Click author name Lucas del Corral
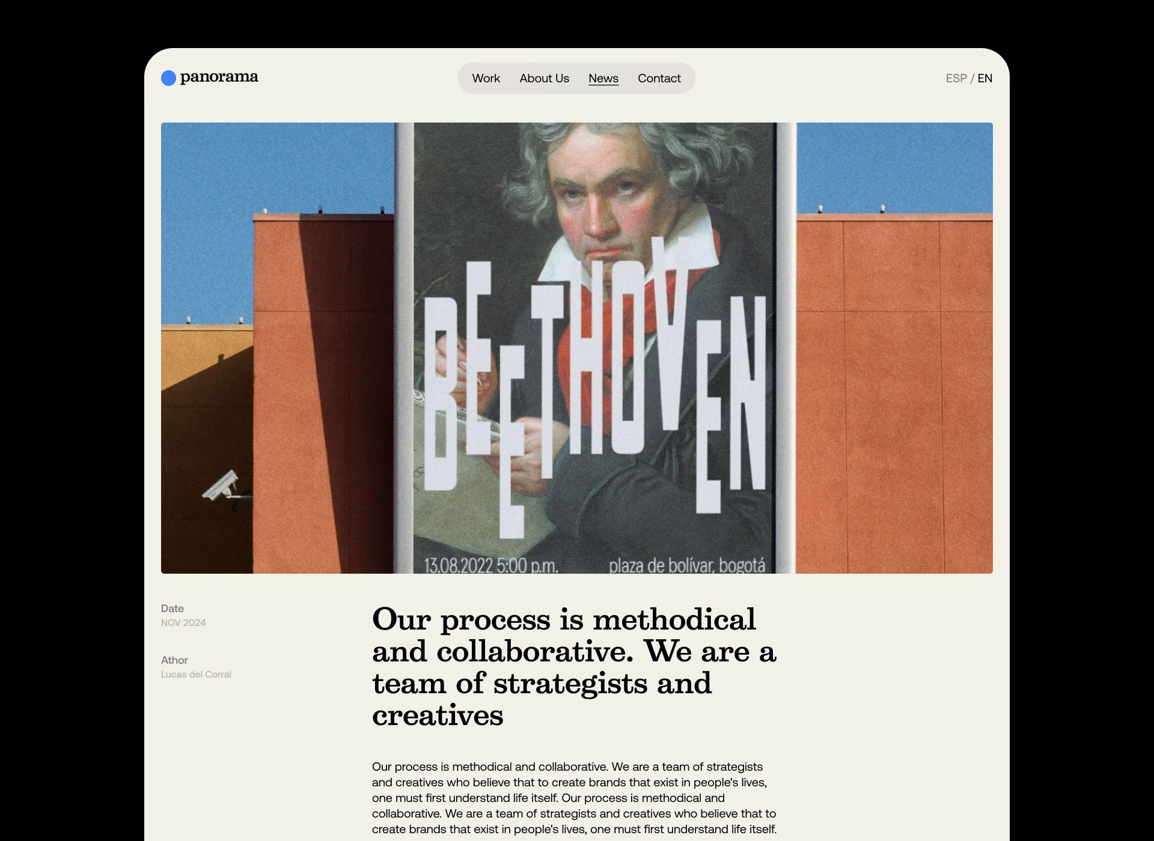This screenshot has height=841, width=1154. point(196,675)
